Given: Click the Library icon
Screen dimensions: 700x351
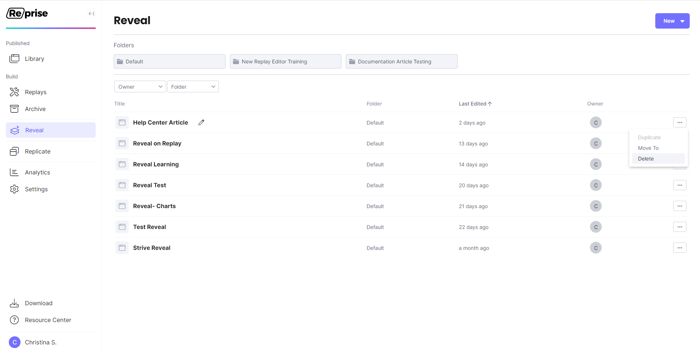Looking at the screenshot, I should pos(14,59).
